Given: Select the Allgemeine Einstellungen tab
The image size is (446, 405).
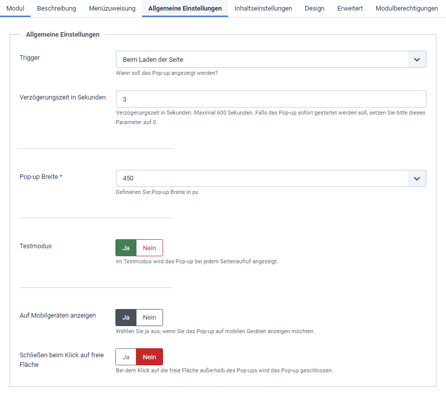Looking at the screenshot, I should tap(185, 9).
